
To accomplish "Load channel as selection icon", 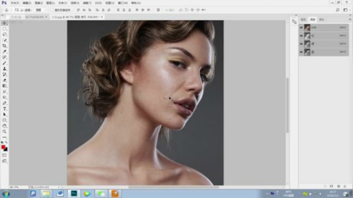I will click(325, 186).
